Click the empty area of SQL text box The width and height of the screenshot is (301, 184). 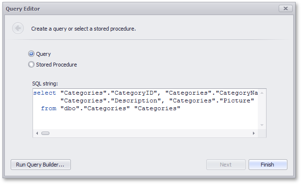tap(145, 120)
